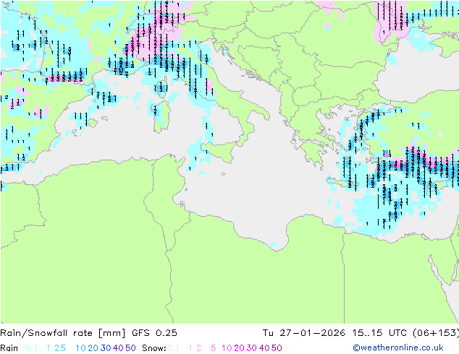Select the Rain legend value 20
459x354 pixels.
(x=93, y=348)
